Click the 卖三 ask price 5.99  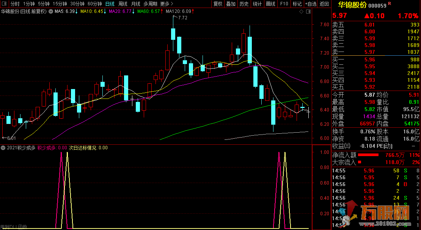pyautogui.click(x=369, y=38)
